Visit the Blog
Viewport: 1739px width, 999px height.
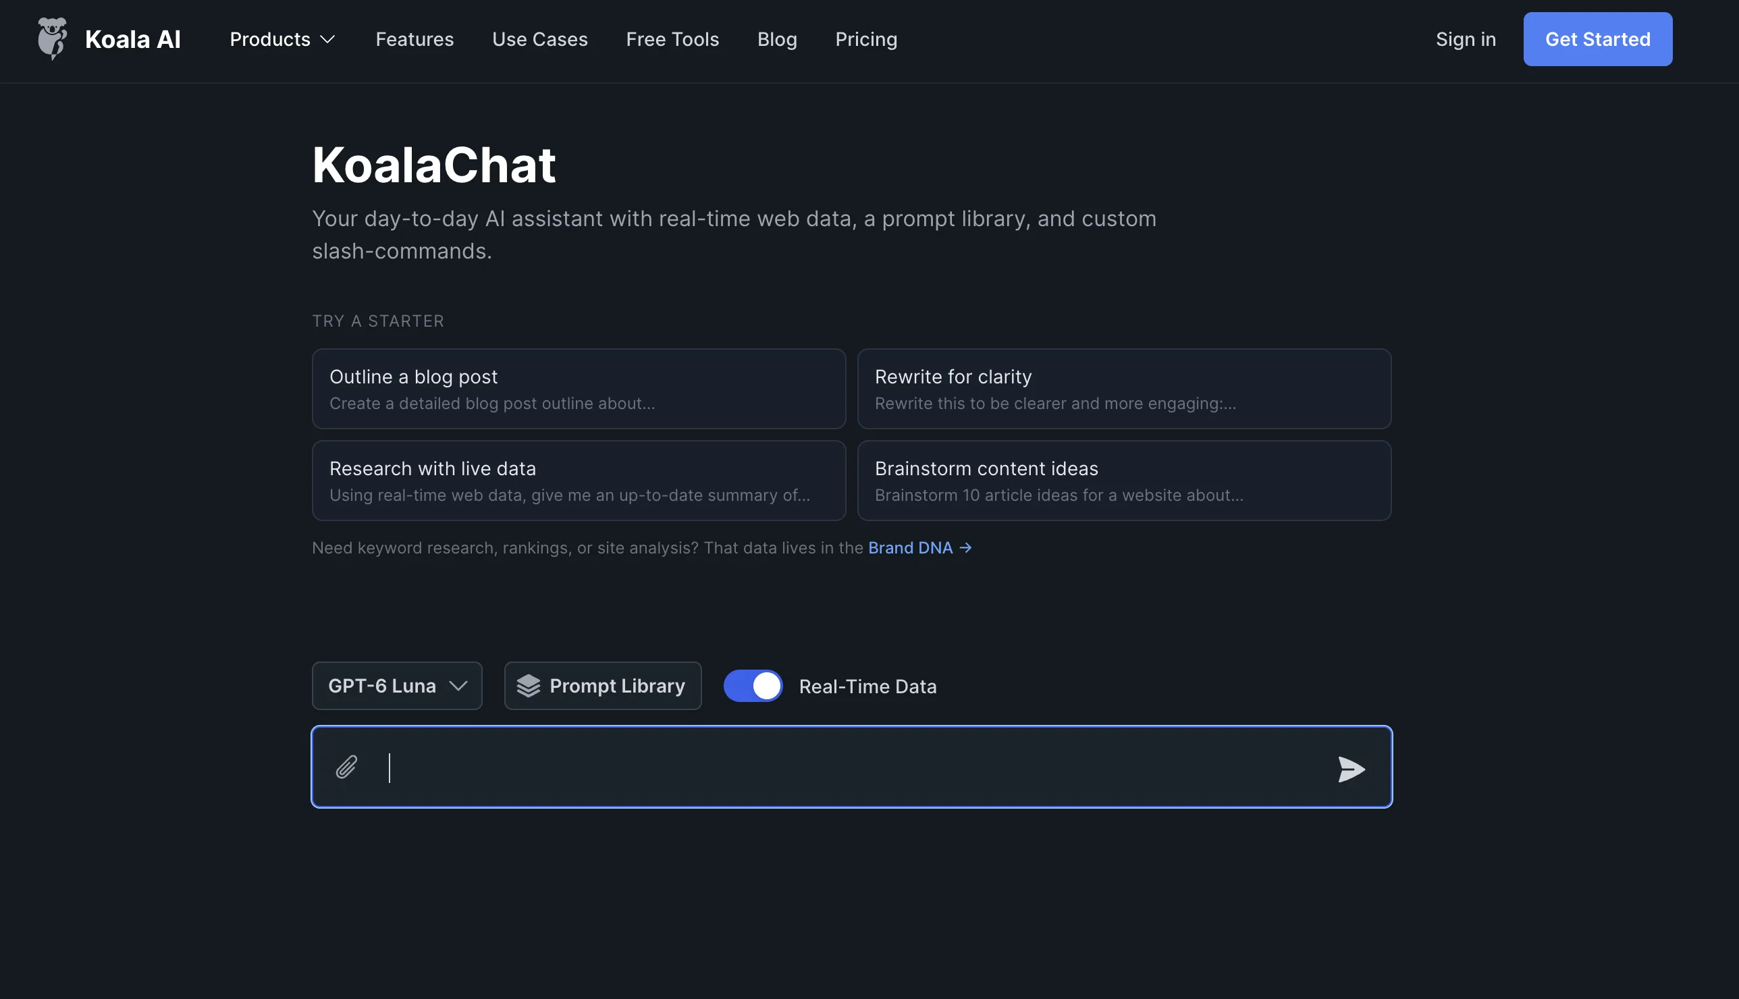pyautogui.click(x=776, y=39)
